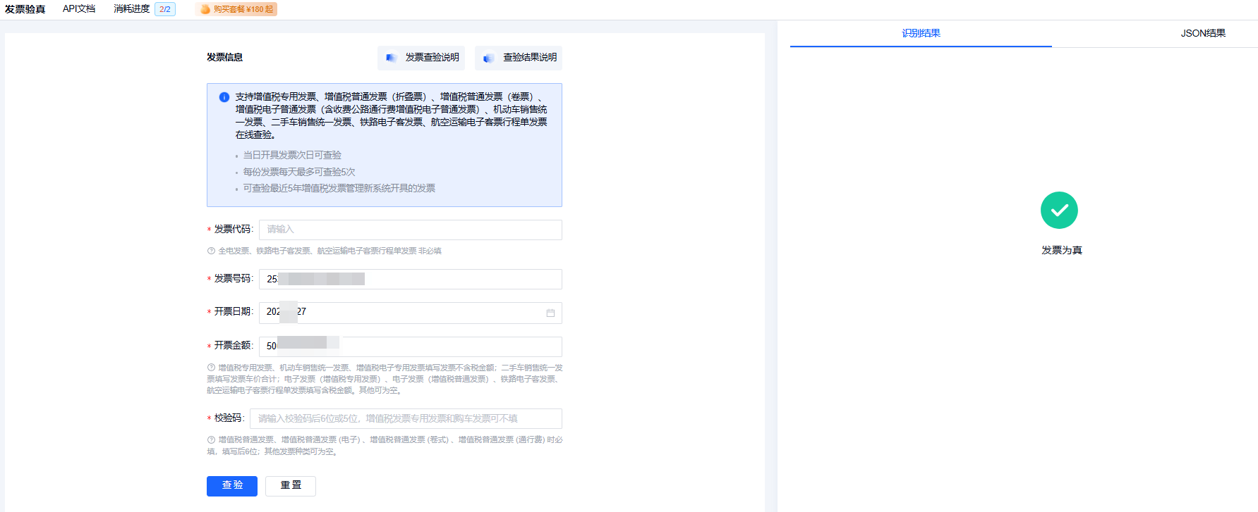Click the orange coin icon in 购买套餐
This screenshot has width=1258, height=512.
(205, 9)
